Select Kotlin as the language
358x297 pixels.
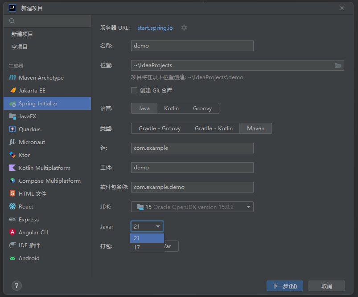pyautogui.click(x=172, y=108)
